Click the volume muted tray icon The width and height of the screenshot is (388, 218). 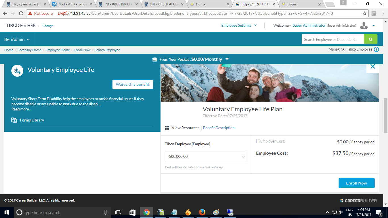click(341, 212)
